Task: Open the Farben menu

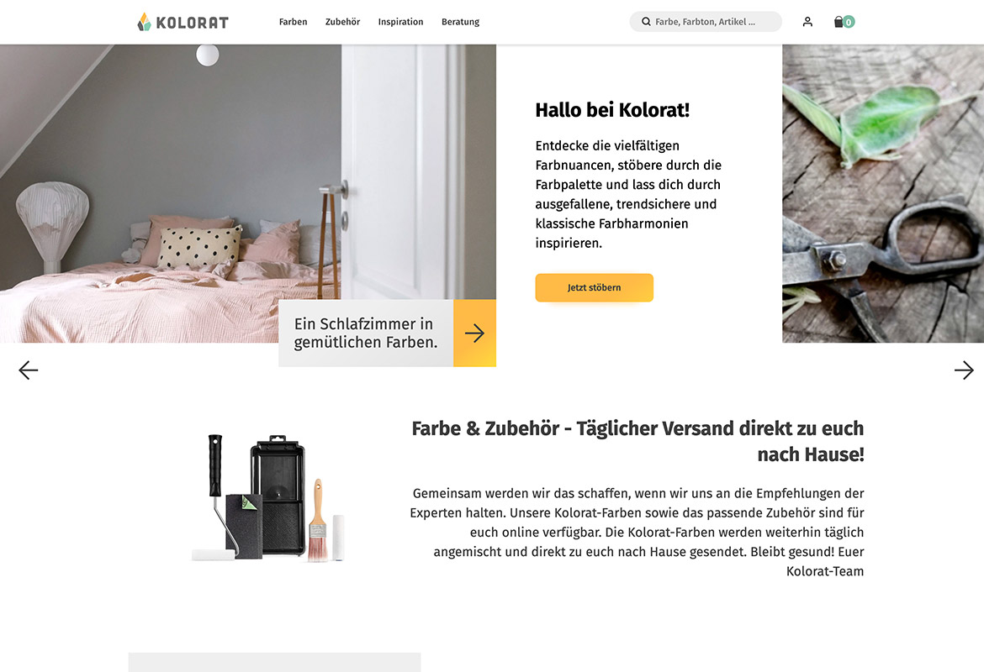Action: point(293,22)
